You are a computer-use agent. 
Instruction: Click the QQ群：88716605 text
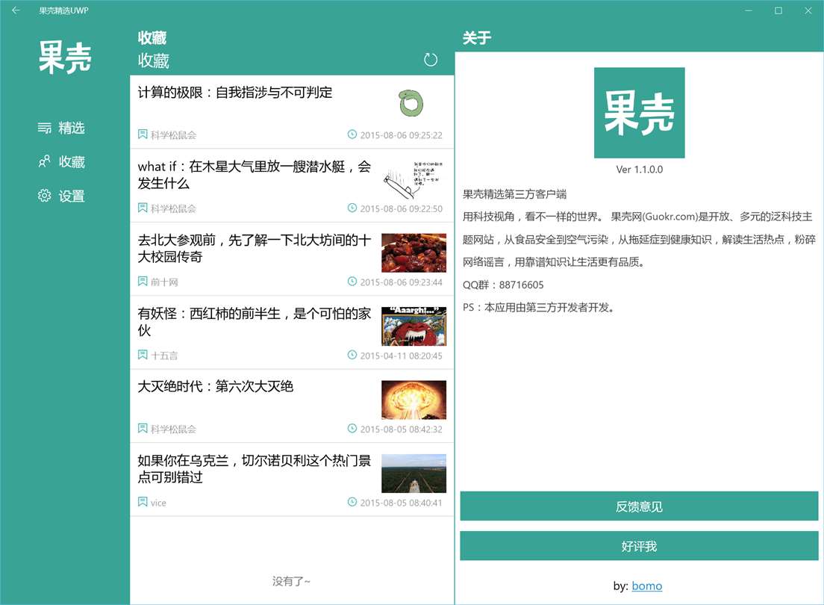point(503,285)
